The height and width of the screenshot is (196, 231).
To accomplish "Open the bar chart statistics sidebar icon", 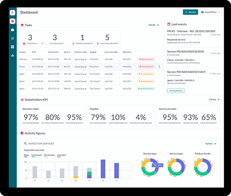I will pos(12,55).
